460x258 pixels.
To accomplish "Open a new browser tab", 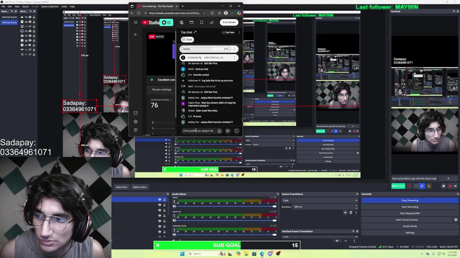I will tap(183, 6).
